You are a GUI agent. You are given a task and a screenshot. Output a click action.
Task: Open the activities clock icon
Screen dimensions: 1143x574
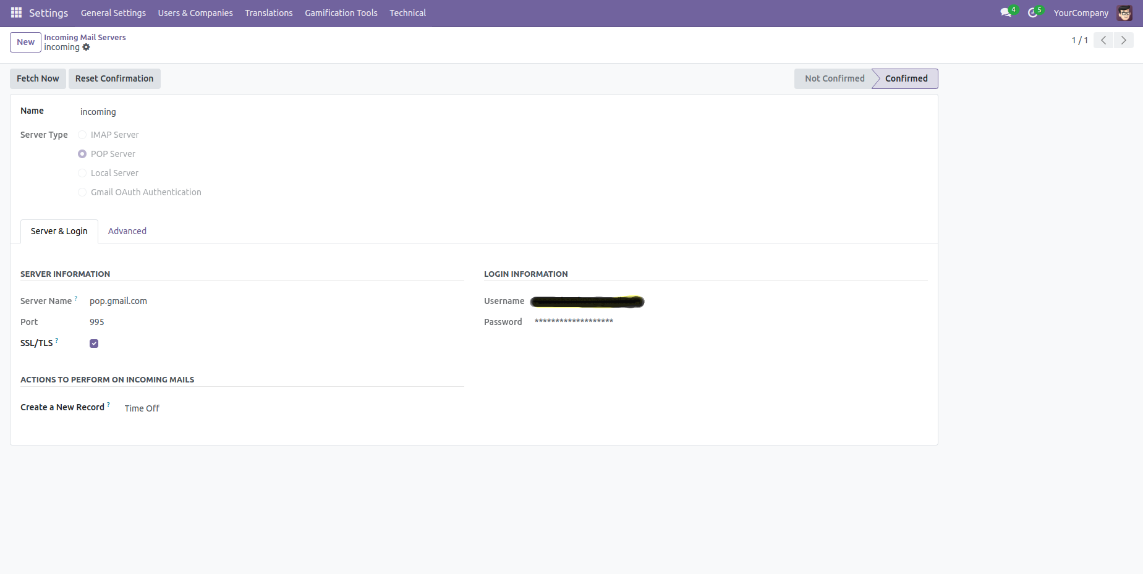[1032, 12]
